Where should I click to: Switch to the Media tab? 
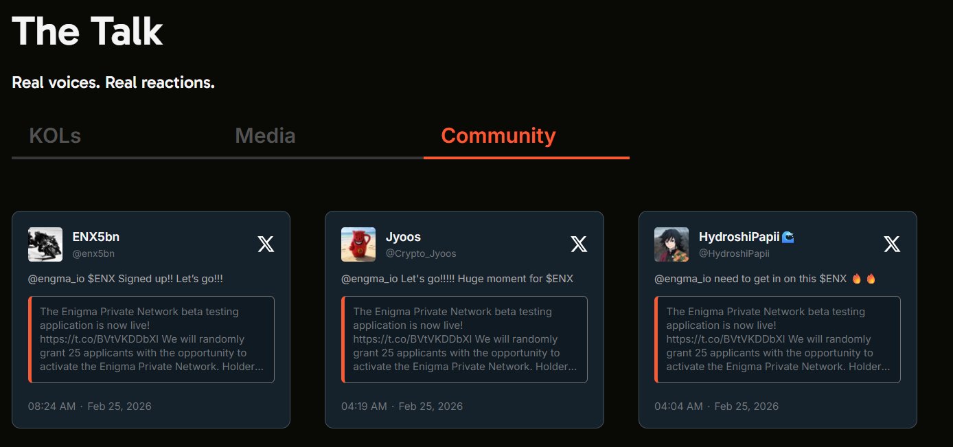265,136
